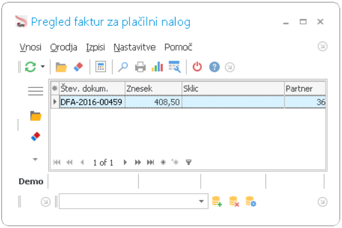Click the application logo icon in title bar

click(x=22, y=21)
